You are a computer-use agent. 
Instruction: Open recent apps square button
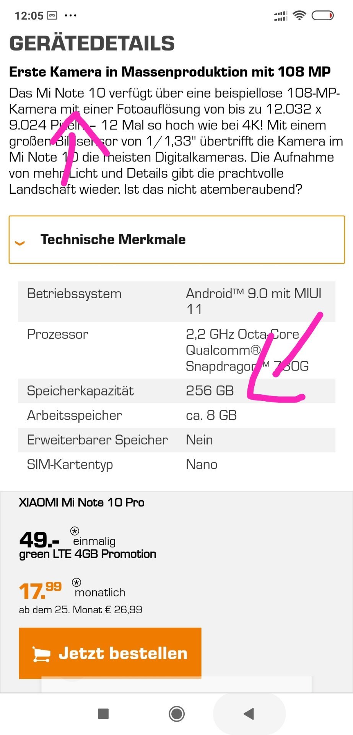point(103,714)
